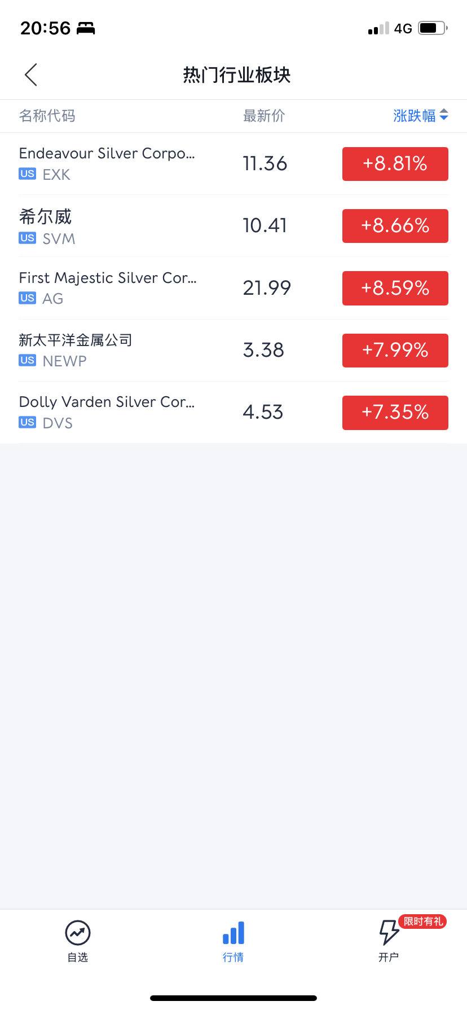
Task: Tap the back arrow icon
Action: click(x=31, y=75)
